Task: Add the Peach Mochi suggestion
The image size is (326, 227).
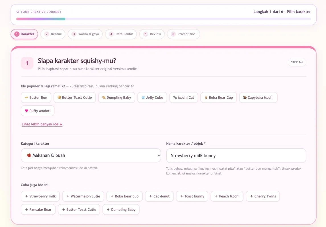Action: pyautogui.click(x=227, y=196)
